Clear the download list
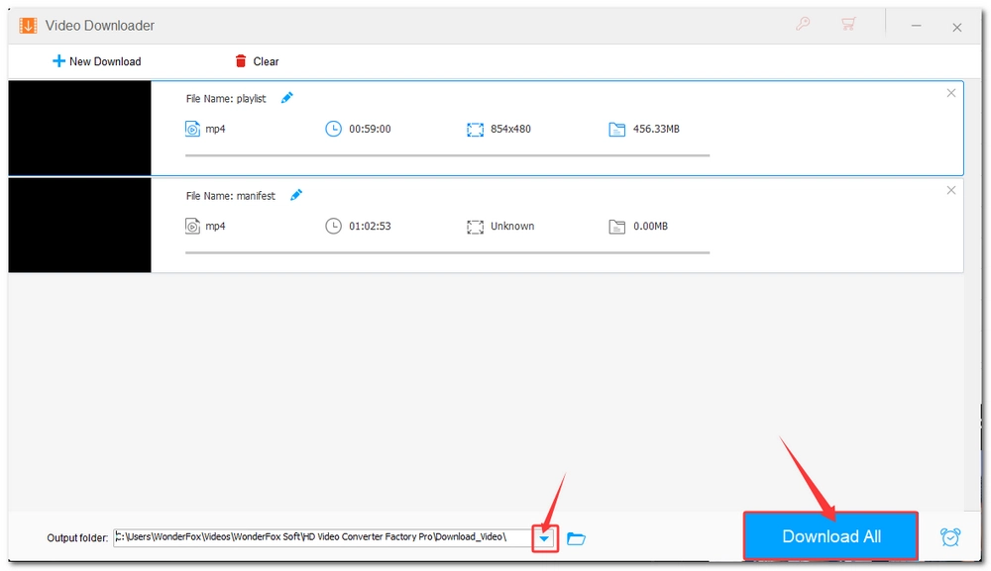This screenshot has width=991, height=571. click(257, 61)
